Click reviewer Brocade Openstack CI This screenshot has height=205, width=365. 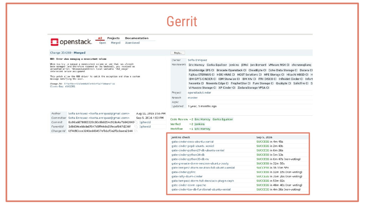pyautogui.click(x=231, y=70)
